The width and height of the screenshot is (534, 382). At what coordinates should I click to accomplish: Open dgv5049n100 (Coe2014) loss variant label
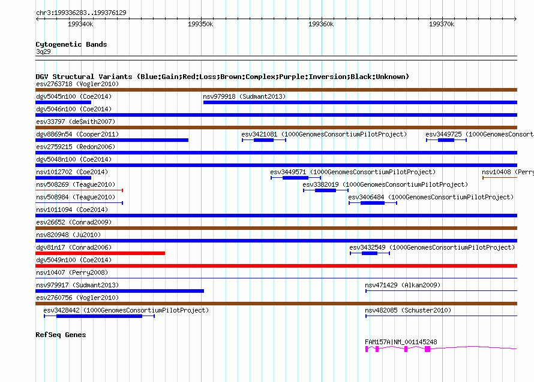(74, 260)
